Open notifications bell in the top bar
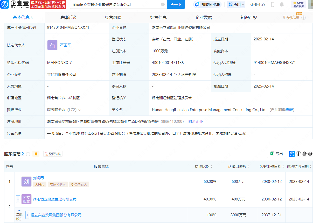The height and width of the screenshot is (223, 313). tap(282, 4)
